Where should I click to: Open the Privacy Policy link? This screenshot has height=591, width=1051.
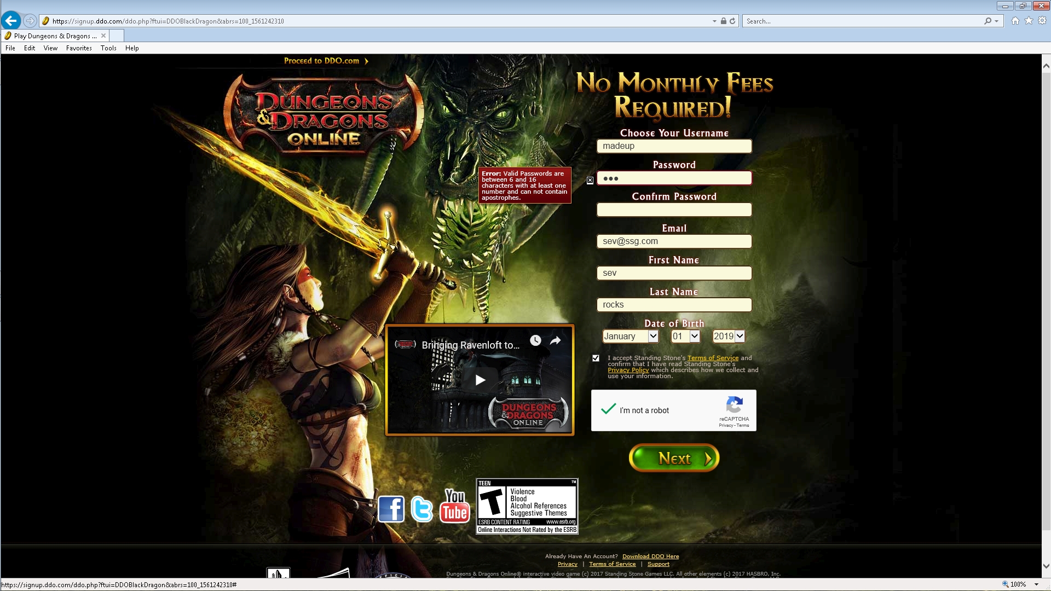pos(628,370)
